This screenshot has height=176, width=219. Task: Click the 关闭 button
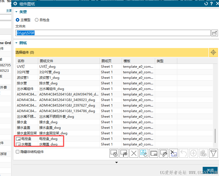click(210, 170)
